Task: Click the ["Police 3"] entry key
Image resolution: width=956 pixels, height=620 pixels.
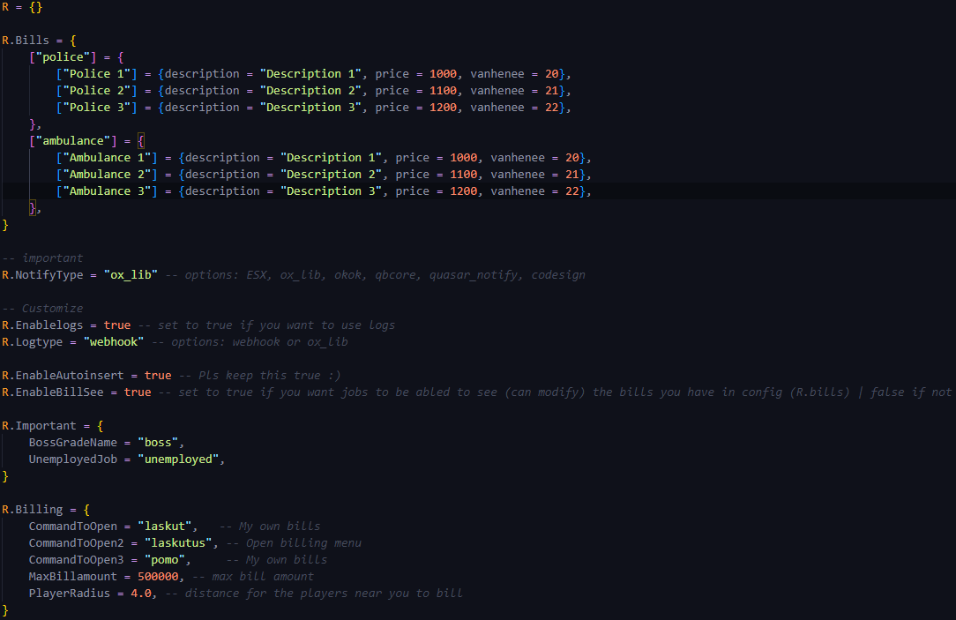Action: coord(97,108)
